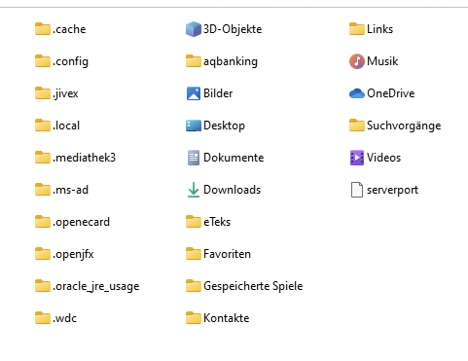This screenshot has width=468, height=361.
Task: Click the ".ms-ad" name text
Action: pos(70,190)
